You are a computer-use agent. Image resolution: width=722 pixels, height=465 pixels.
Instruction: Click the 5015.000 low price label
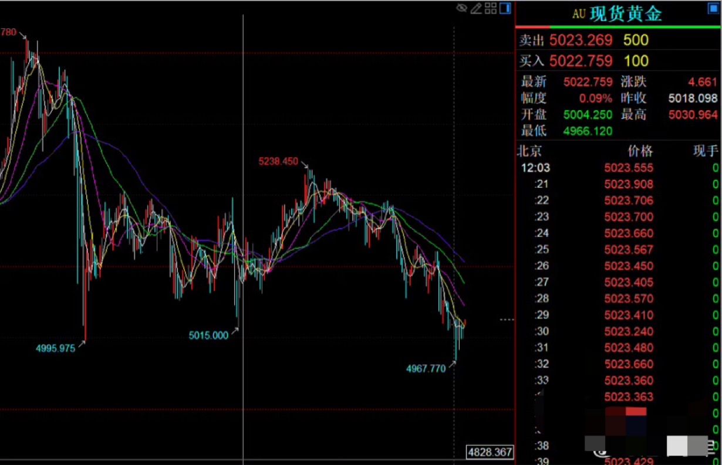point(208,335)
